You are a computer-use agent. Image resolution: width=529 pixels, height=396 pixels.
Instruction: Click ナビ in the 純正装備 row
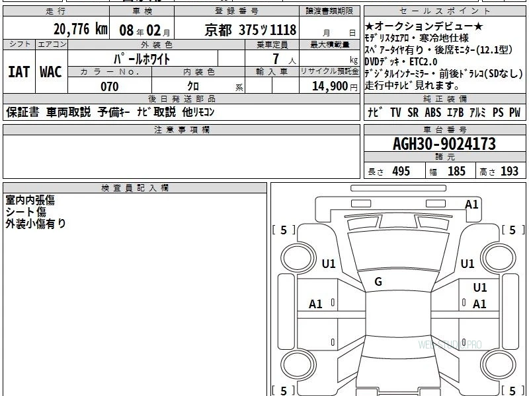[x=375, y=112]
